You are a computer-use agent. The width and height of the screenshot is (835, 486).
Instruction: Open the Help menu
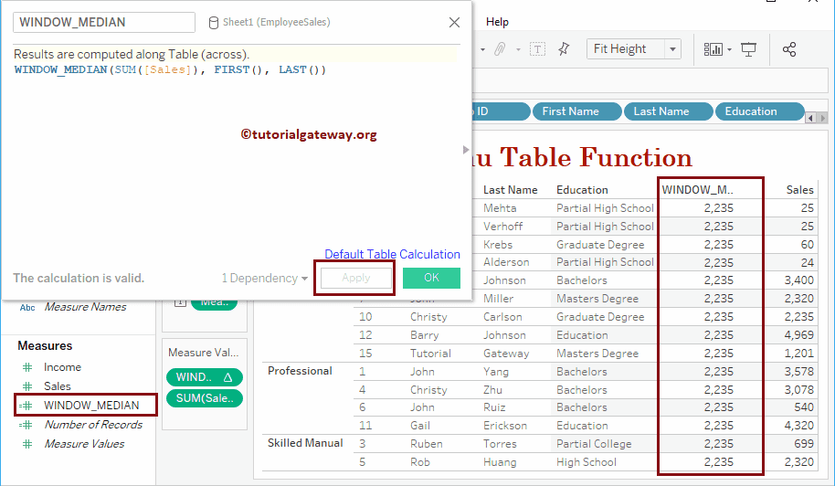[497, 22]
